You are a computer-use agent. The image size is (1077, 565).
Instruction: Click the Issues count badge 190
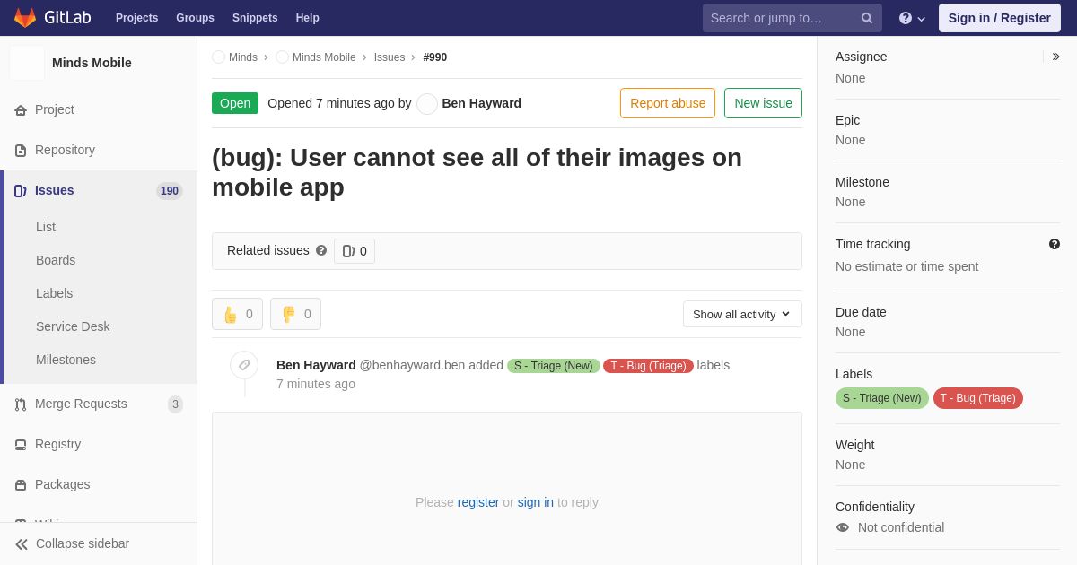pos(170,191)
